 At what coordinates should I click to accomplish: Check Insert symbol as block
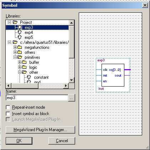[8, 114]
